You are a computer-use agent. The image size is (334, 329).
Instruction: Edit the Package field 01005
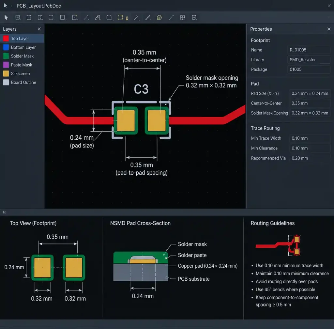pos(309,69)
